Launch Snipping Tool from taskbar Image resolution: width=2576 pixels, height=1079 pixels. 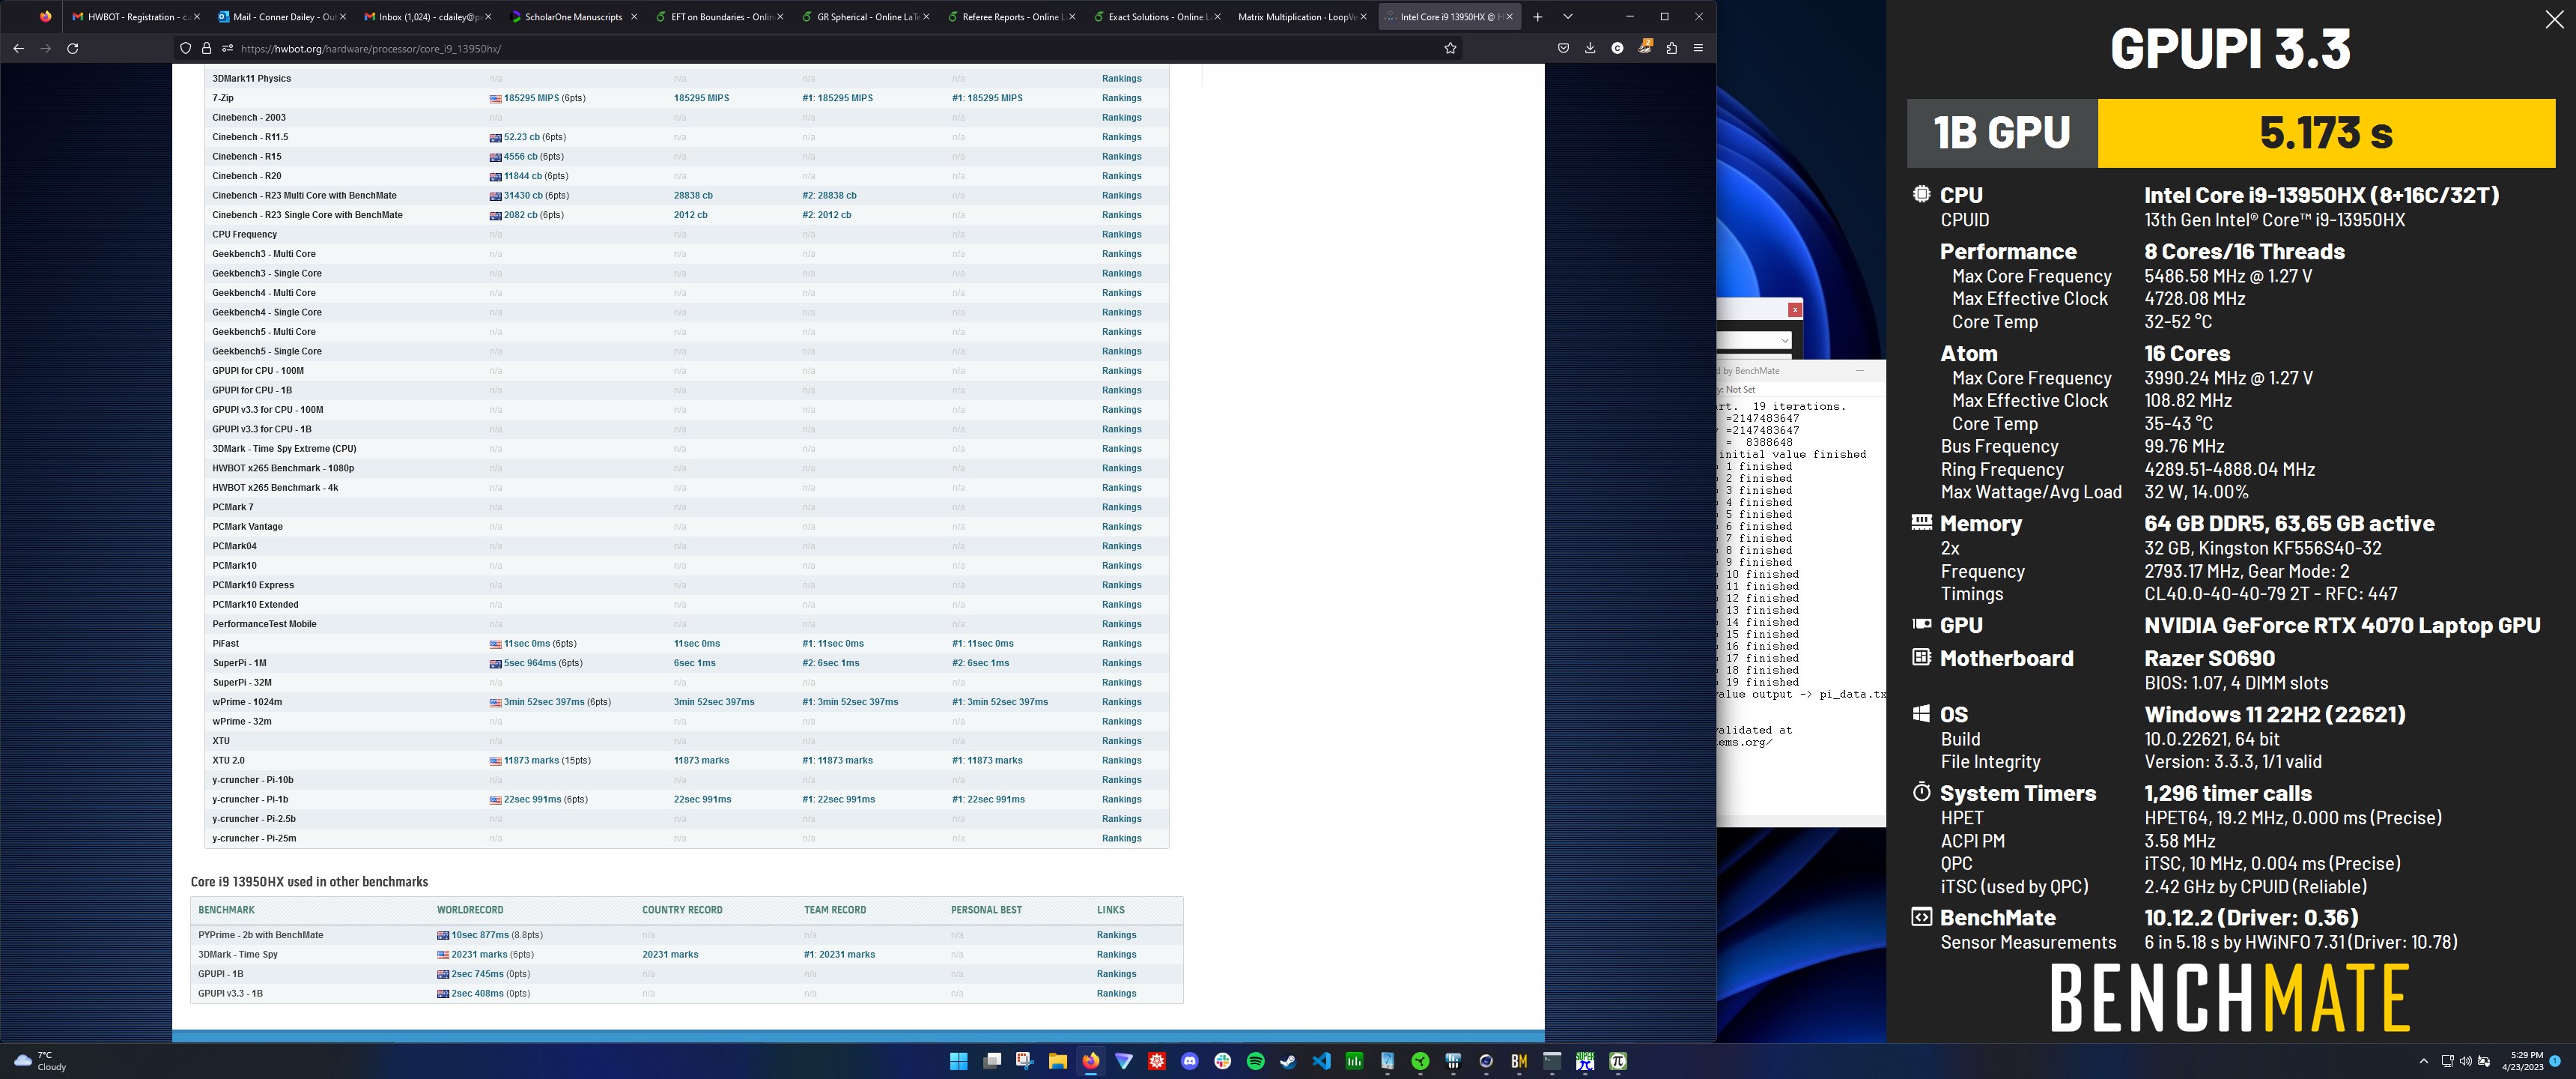pyautogui.click(x=1024, y=1061)
